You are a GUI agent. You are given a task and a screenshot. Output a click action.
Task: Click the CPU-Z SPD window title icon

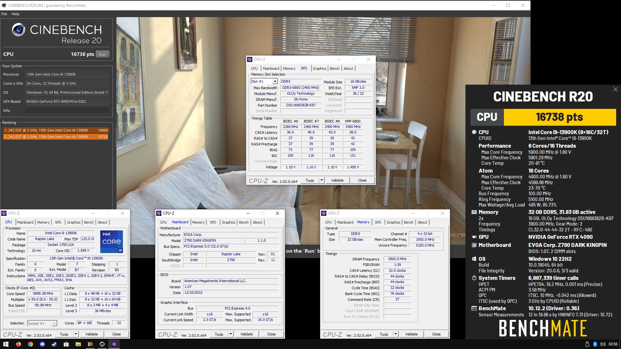point(250,59)
